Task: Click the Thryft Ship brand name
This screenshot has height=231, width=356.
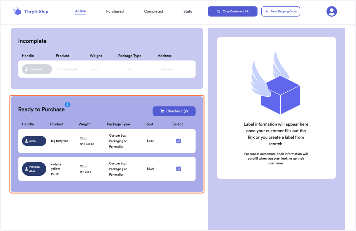Action: point(36,12)
